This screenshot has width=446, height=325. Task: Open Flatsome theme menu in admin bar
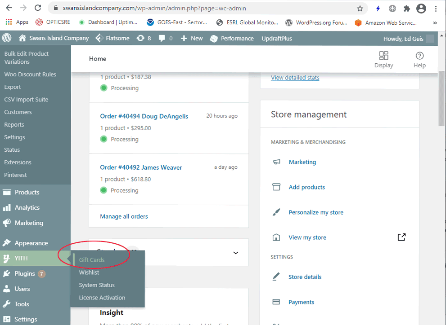click(113, 38)
